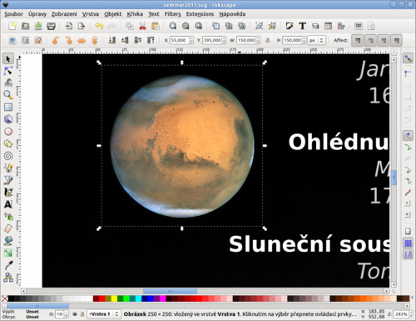Toggle third Affect button (gradients)

(384, 41)
